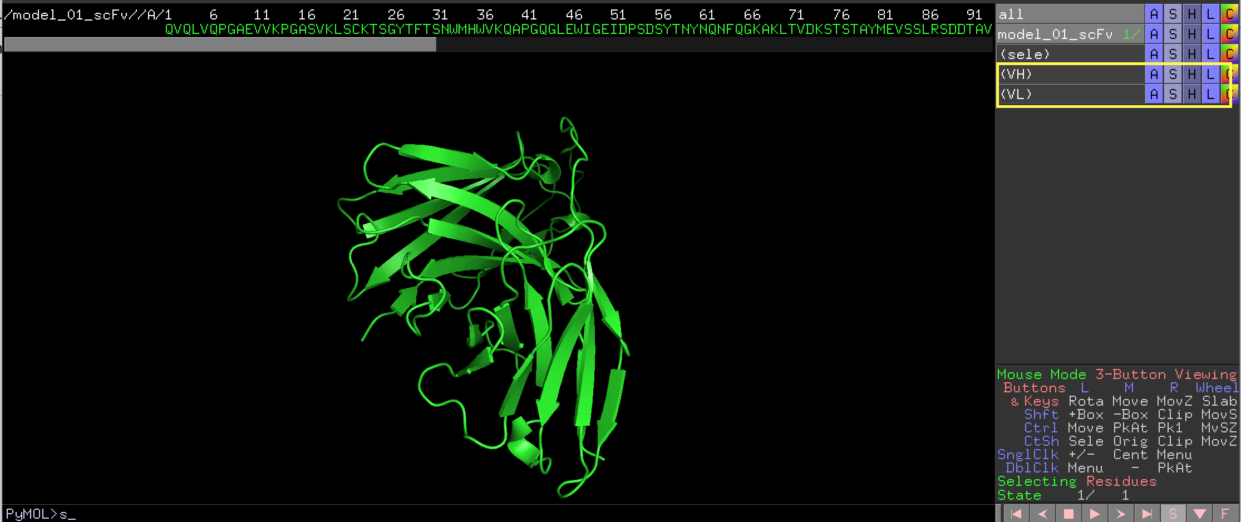Open the Action menu for model_01_scFv
The height and width of the screenshot is (522, 1241).
pyautogui.click(x=1154, y=34)
